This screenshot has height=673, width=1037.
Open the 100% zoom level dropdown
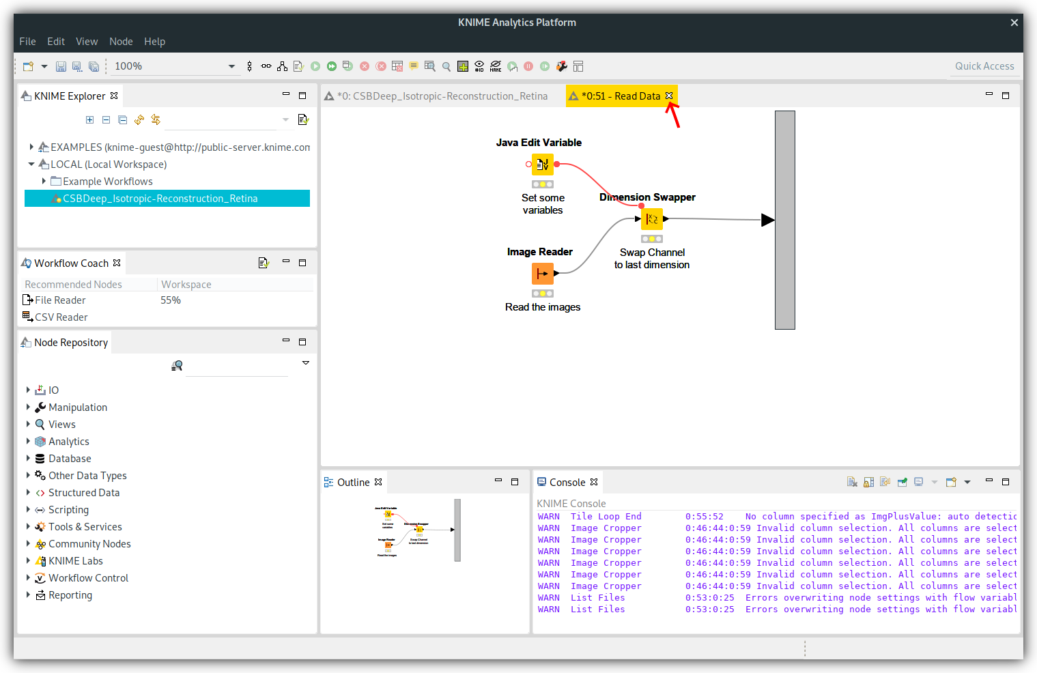point(231,66)
